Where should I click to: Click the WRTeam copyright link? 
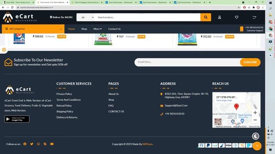coord(147,144)
